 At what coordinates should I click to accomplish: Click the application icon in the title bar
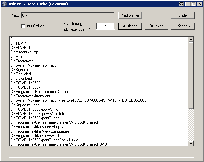[4, 4]
